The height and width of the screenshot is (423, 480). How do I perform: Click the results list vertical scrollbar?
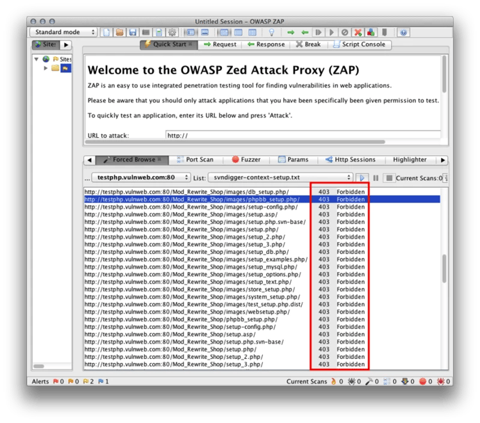443,278
